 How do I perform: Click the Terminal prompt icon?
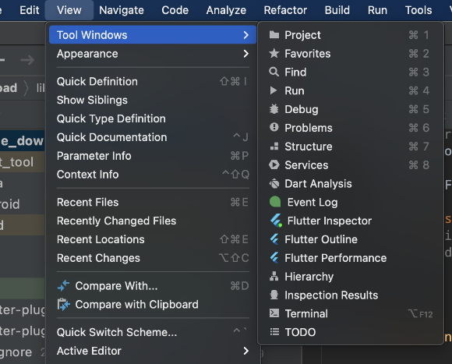point(274,313)
